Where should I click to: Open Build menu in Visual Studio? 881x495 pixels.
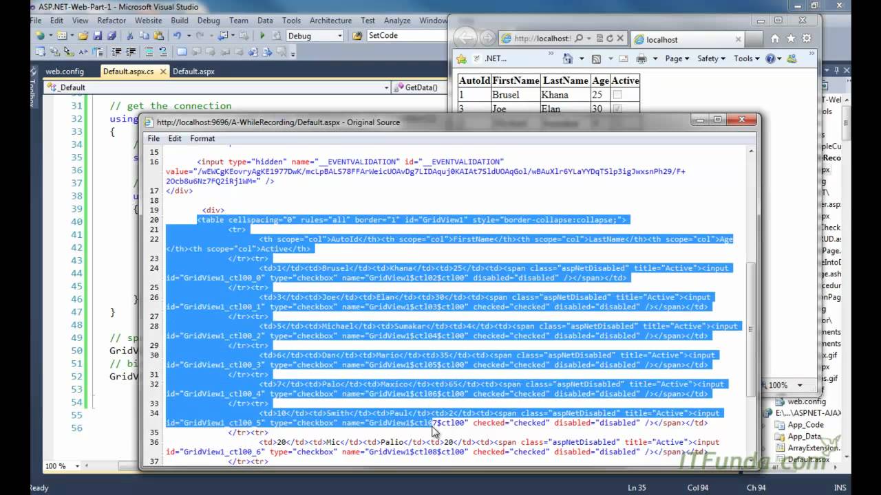(x=180, y=21)
